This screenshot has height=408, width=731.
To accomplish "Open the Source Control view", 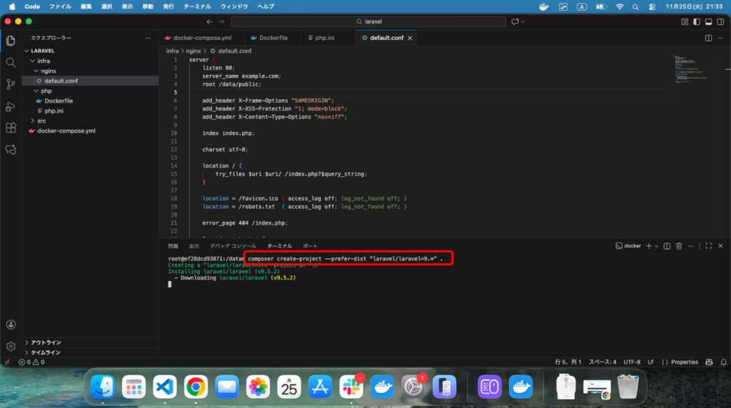I will (11, 84).
